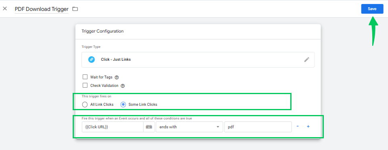Open the 'ends with' operator dropdown
388x150 pixels.
click(189, 127)
